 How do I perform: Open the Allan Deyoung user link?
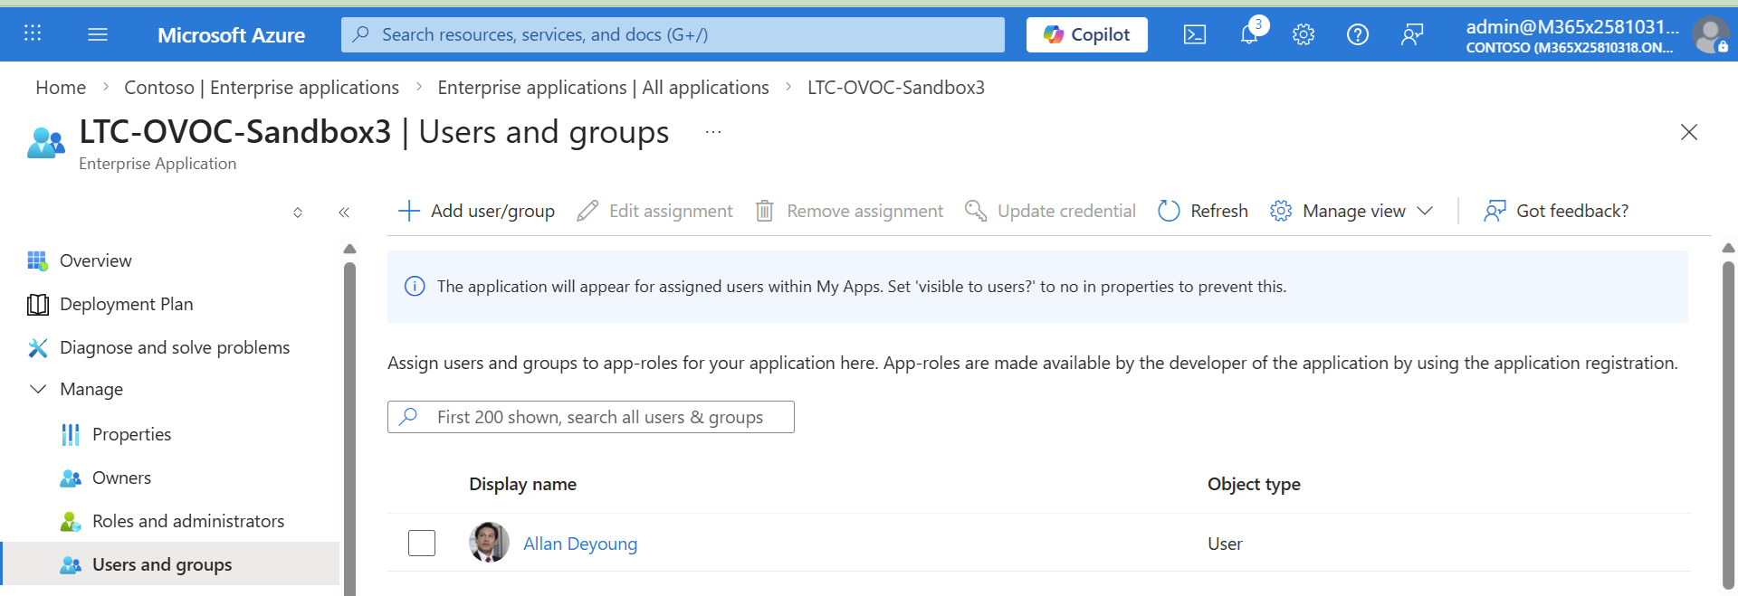579,544
